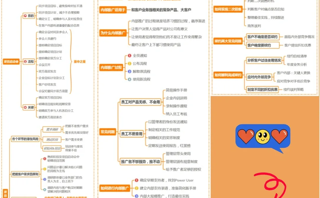Click the flag icon on the 目的 node

point(25,15)
